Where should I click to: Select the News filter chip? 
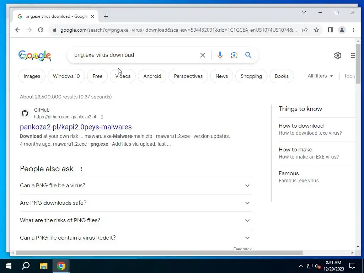point(222,76)
